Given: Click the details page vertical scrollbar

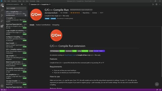Looking at the screenshot, I should coord(161,52).
